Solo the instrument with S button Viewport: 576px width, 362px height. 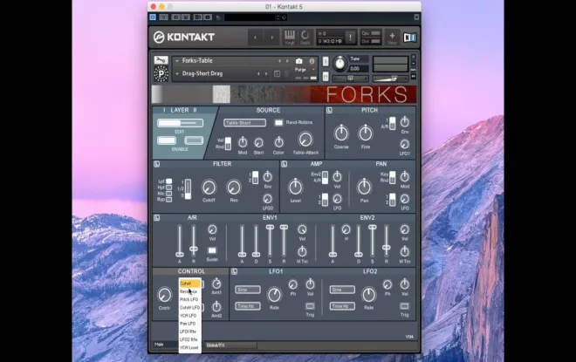click(326, 61)
